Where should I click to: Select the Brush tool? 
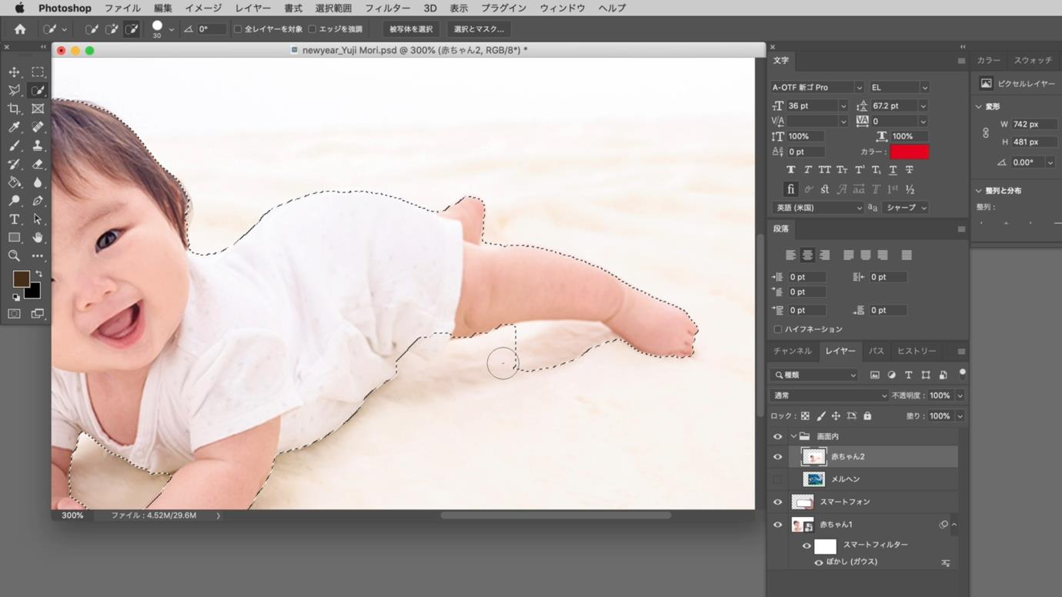(x=15, y=145)
